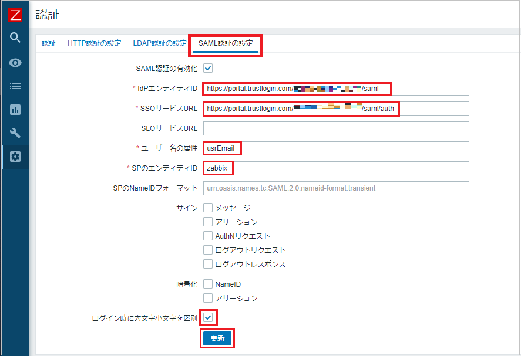Screen dimensions: 521x356
Task: Click the Zabbix logo icon
Action: pyautogui.click(x=15, y=15)
